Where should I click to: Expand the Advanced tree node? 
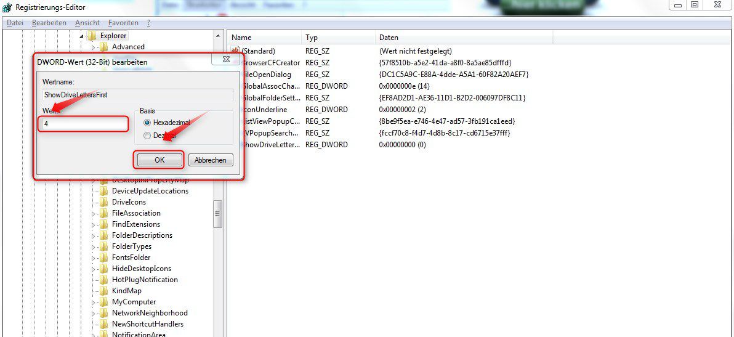pos(93,47)
